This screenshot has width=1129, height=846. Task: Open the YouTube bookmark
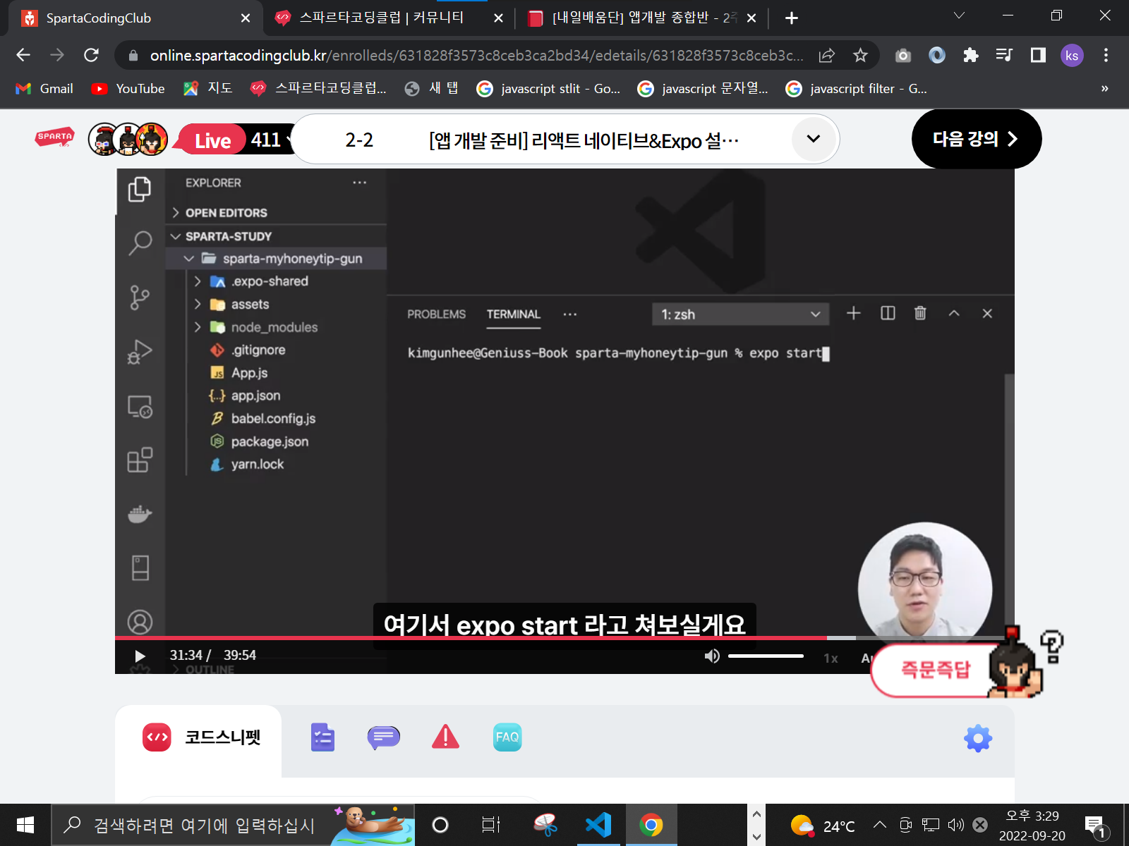[128, 88]
